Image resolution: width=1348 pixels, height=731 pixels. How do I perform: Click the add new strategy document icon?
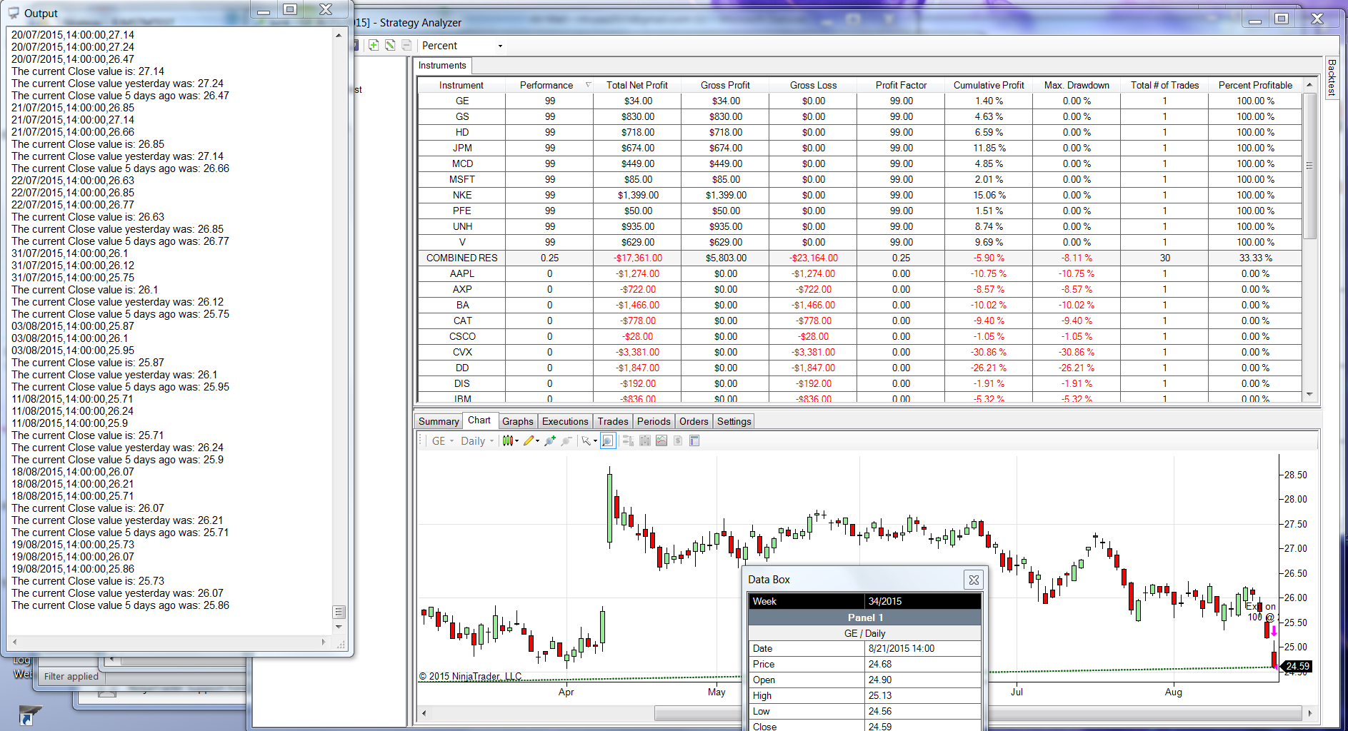point(374,46)
